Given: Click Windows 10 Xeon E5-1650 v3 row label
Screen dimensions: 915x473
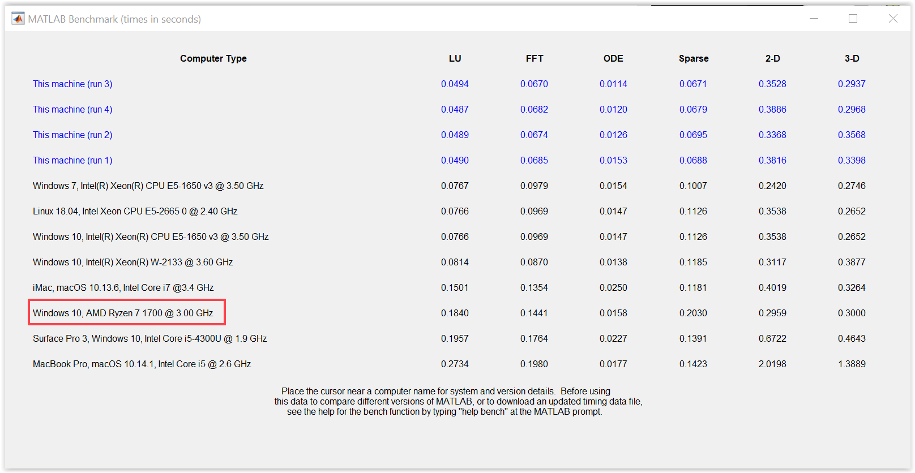Looking at the screenshot, I should (151, 236).
